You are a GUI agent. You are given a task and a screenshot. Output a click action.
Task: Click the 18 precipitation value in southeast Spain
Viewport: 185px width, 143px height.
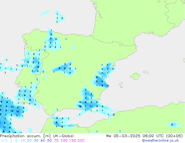click(x=80, y=106)
